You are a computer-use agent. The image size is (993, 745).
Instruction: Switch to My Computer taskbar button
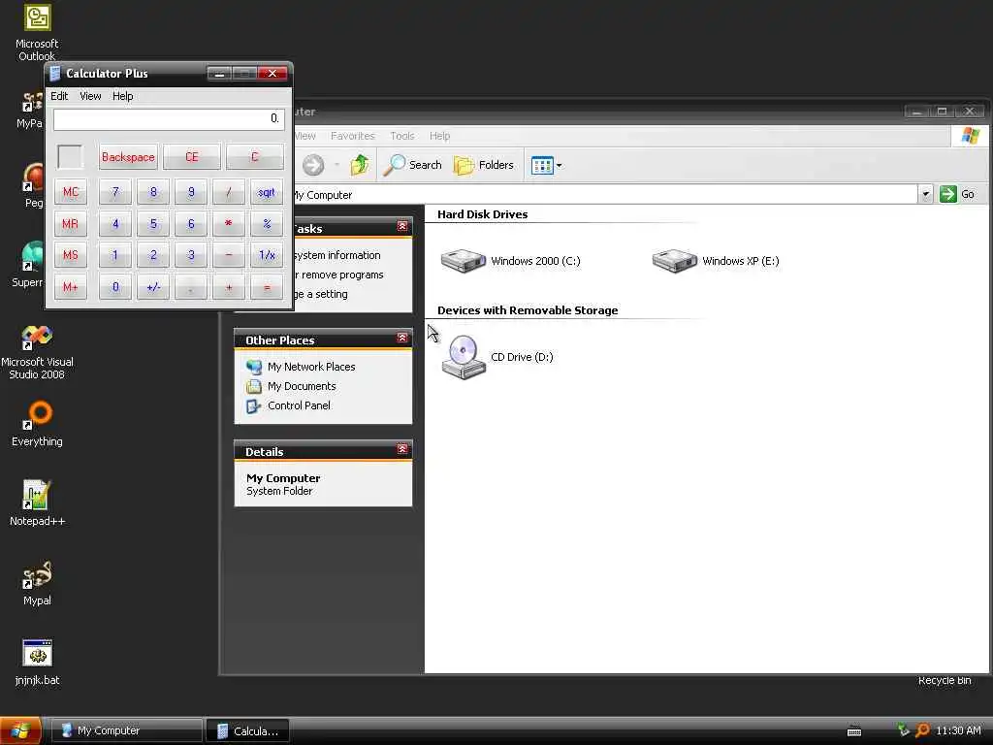pyautogui.click(x=126, y=730)
